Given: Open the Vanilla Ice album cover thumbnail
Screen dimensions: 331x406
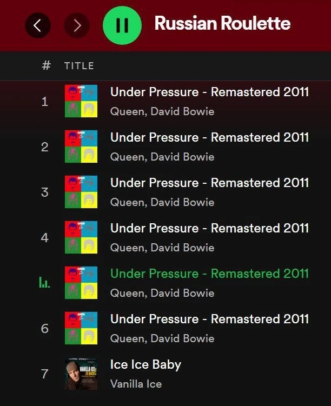Looking at the screenshot, I should [81, 374].
